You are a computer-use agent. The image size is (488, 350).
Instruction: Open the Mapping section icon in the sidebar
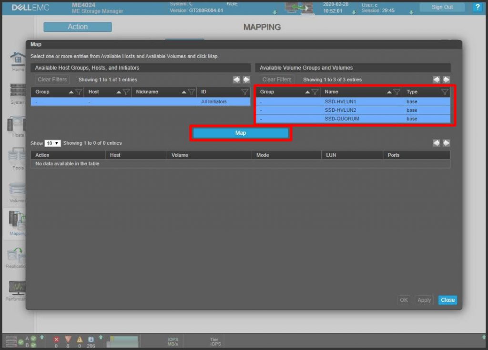coord(17,220)
